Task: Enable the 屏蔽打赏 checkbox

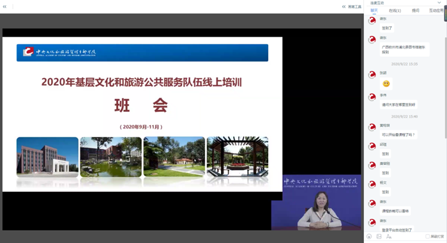Action: (427, 237)
